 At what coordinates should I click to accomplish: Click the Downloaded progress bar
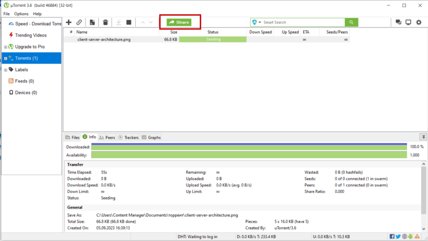click(249, 147)
